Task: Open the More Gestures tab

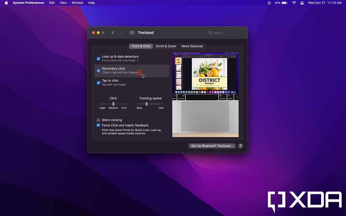Action: [x=193, y=46]
